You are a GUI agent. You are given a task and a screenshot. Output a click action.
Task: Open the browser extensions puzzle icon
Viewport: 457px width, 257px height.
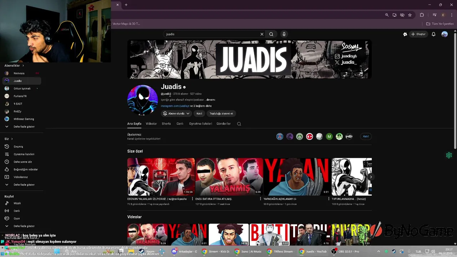click(422, 15)
